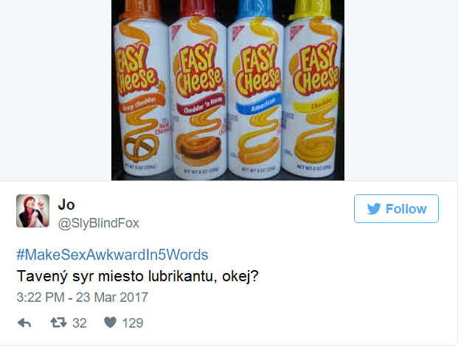The image size is (458, 346).
Task: Click the Twitter bird in the Follow button
Action: pos(374,209)
